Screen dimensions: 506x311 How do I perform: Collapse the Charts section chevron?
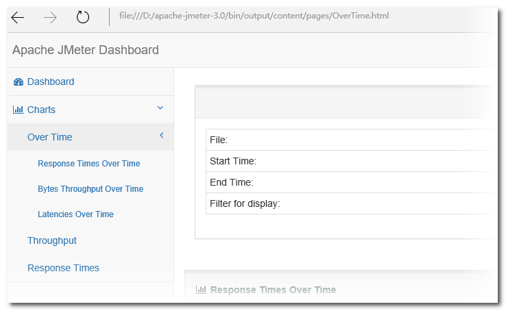click(x=160, y=108)
